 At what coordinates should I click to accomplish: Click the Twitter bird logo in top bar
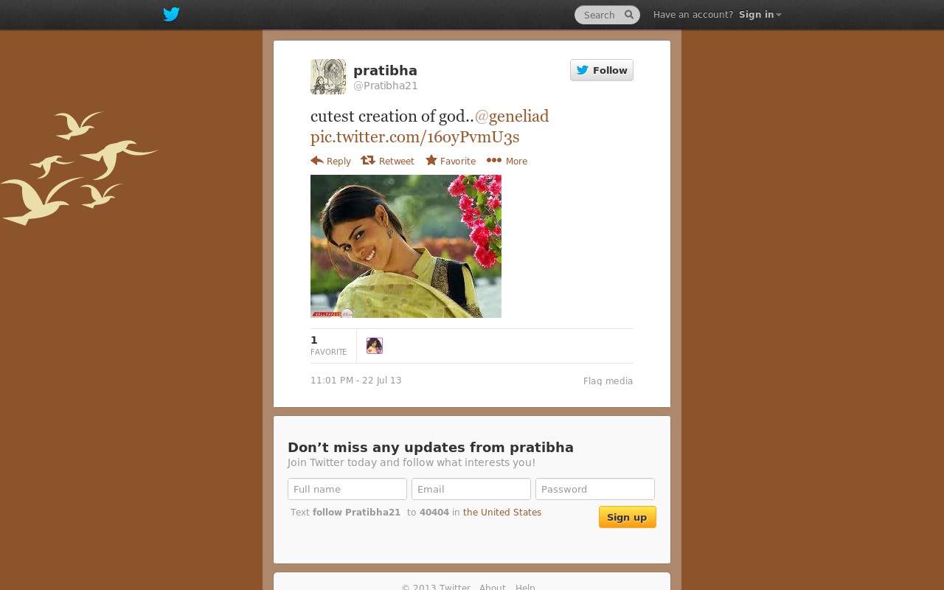pyautogui.click(x=171, y=15)
